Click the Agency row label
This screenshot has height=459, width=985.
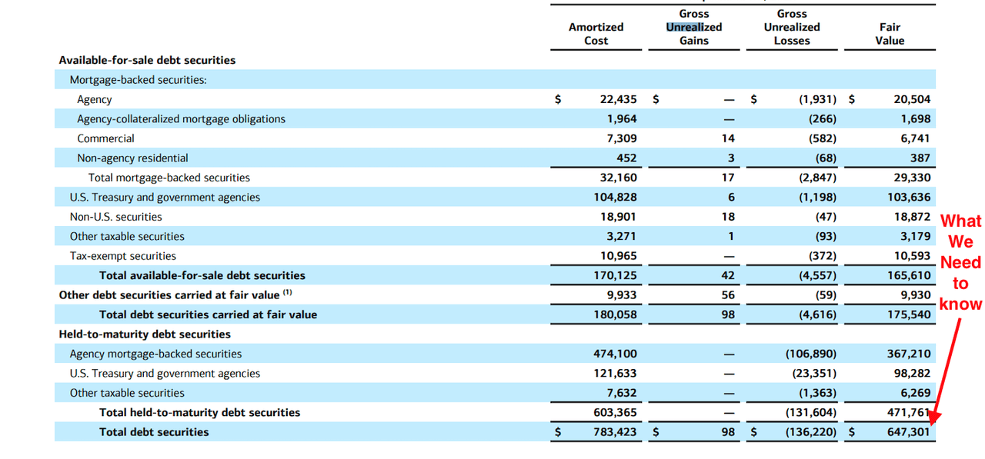coord(94,99)
